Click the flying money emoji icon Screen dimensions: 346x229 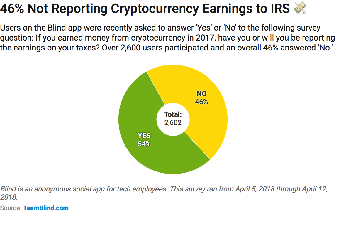[x=300, y=8]
